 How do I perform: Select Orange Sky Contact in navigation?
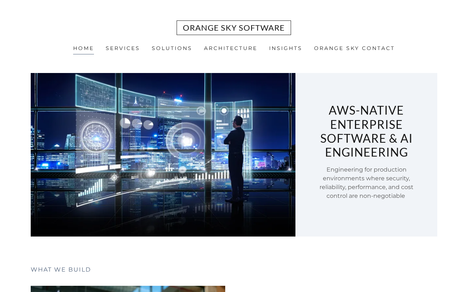click(354, 48)
